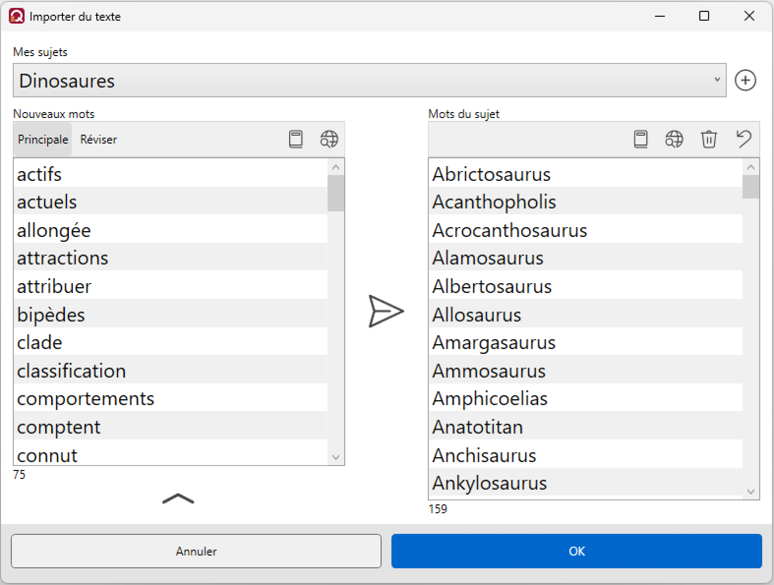Click scrollbar thumb in Mots du sujet list
This screenshot has width=774, height=585.
click(750, 187)
